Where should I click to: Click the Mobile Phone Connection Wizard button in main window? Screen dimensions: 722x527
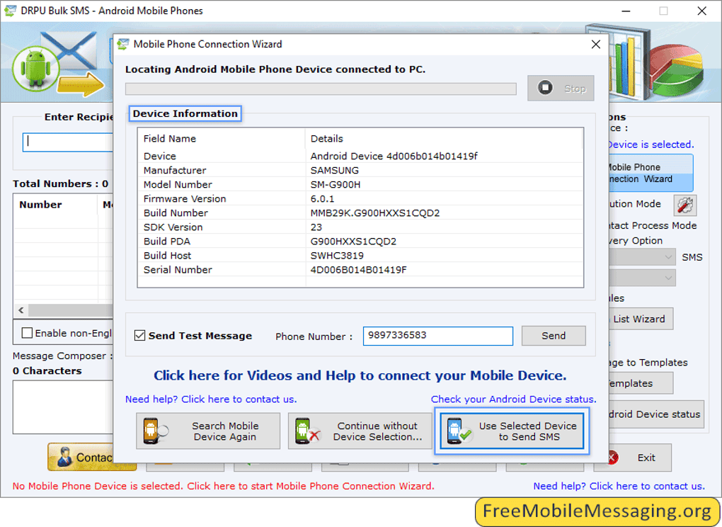click(x=650, y=173)
